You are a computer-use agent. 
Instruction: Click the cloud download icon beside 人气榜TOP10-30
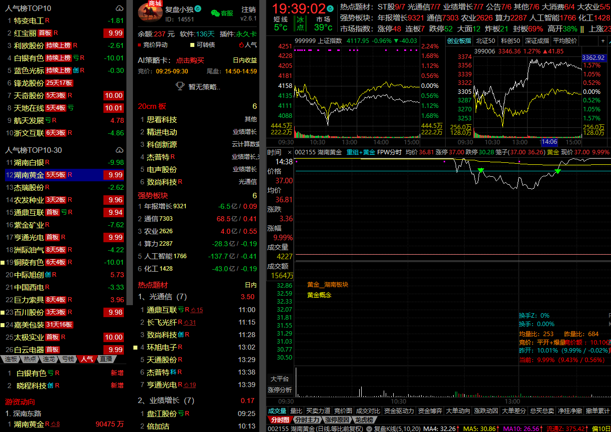[119, 150]
